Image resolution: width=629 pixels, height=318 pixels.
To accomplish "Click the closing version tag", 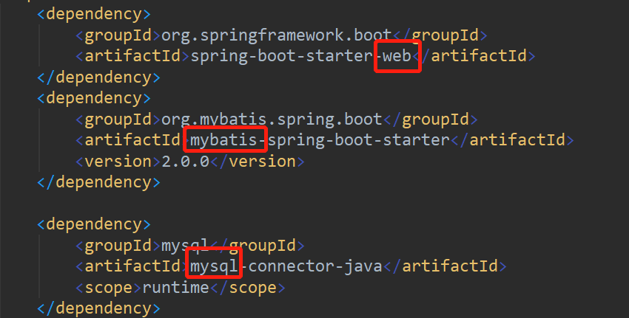I will (257, 162).
